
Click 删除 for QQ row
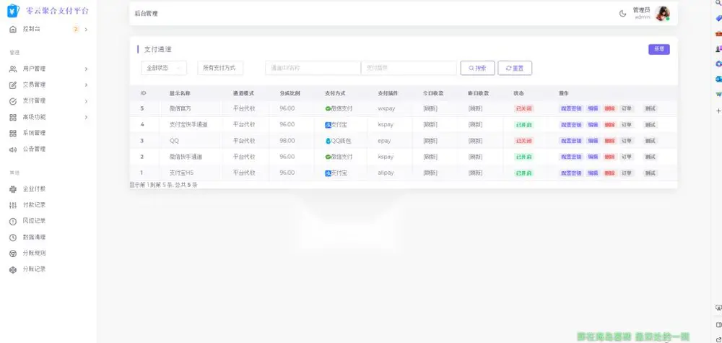609,141
